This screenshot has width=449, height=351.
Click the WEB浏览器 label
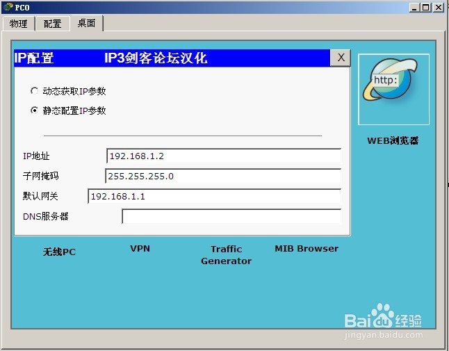click(x=393, y=140)
